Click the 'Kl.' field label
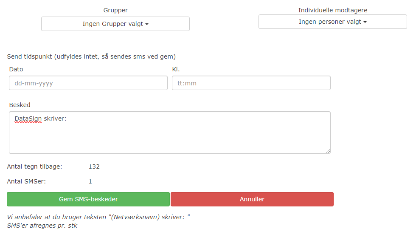 coord(176,69)
